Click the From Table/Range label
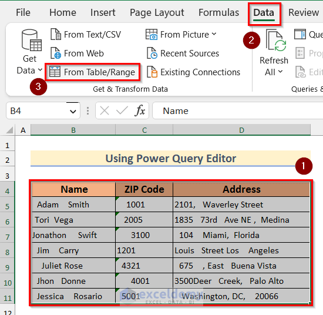Viewport: 323px width, 315px height. tap(99, 72)
